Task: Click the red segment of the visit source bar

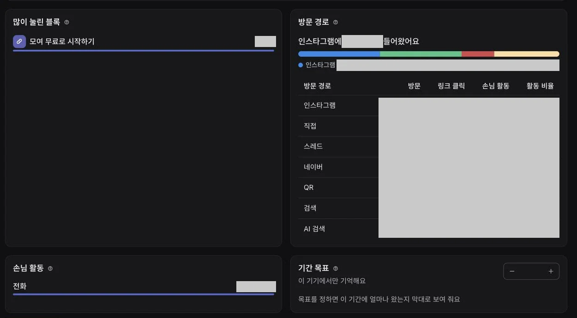Action: tap(478, 54)
